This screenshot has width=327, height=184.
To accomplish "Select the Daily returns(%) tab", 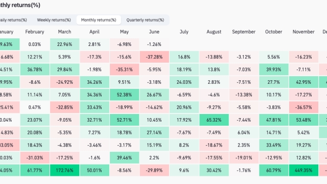I will coord(13,20).
